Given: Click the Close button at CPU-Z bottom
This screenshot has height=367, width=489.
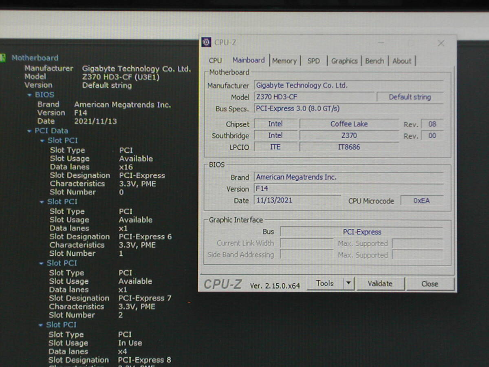Looking at the screenshot, I should (x=430, y=284).
